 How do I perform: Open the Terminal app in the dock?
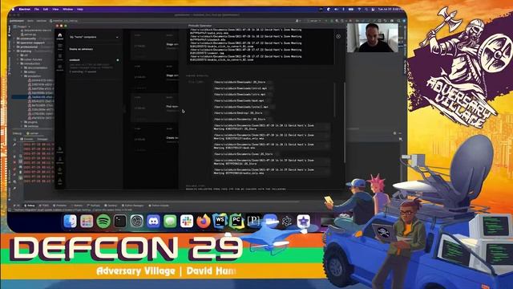coord(120,222)
